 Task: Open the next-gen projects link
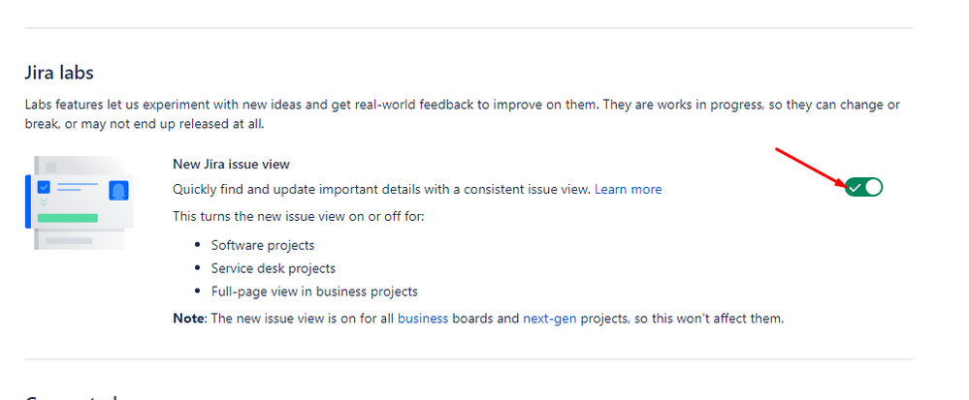549,320
